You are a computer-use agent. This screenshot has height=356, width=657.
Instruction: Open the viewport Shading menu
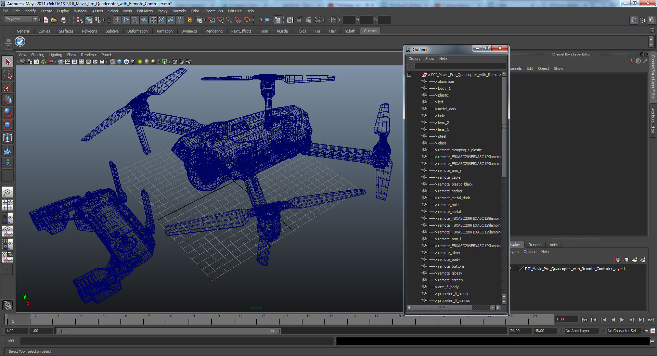click(x=38, y=55)
